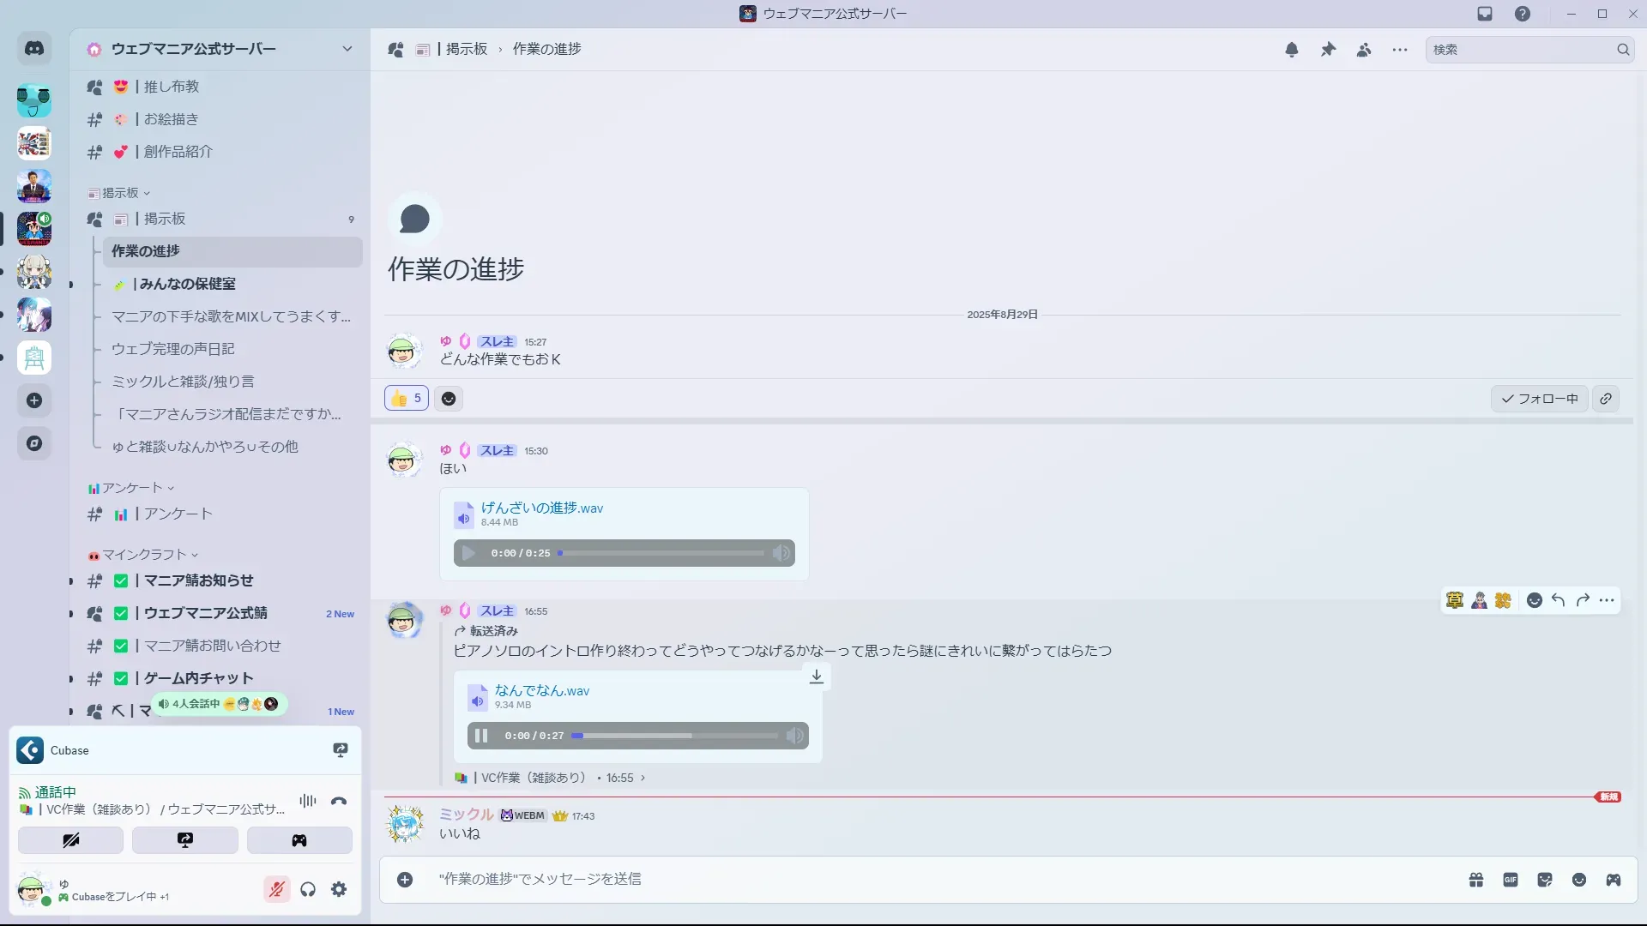This screenshot has height=926, width=1647.
Task: Download なんでなん.wav file
Action: click(x=817, y=676)
